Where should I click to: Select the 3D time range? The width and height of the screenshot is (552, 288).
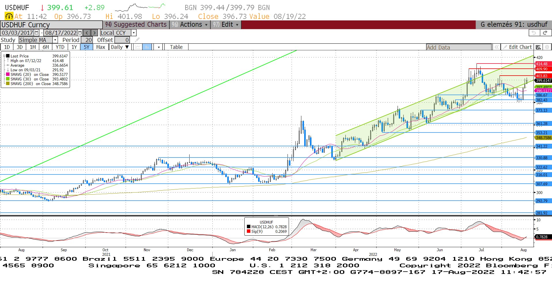(20, 47)
